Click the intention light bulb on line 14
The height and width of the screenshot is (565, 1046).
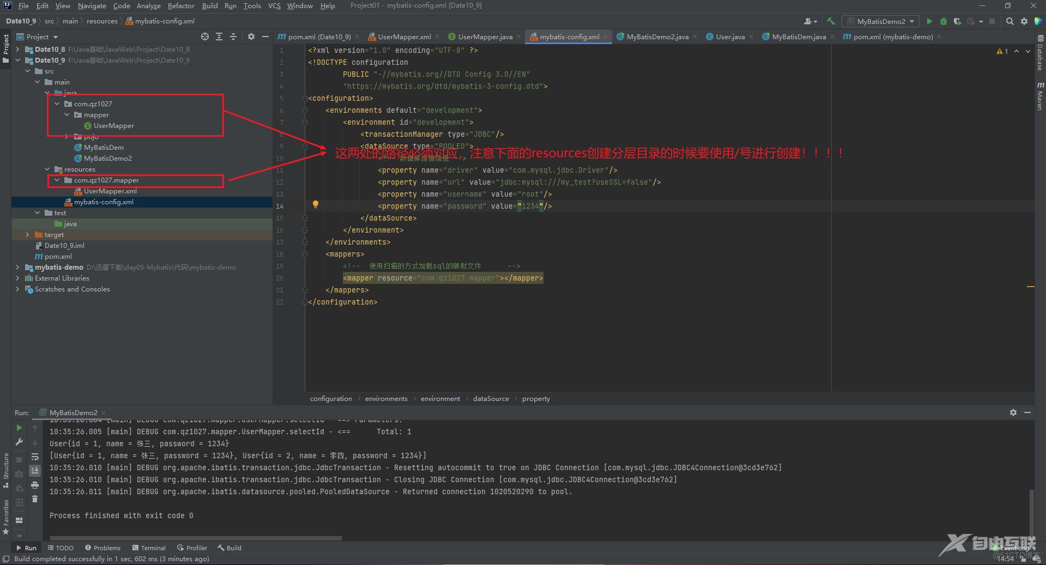tap(315, 204)
